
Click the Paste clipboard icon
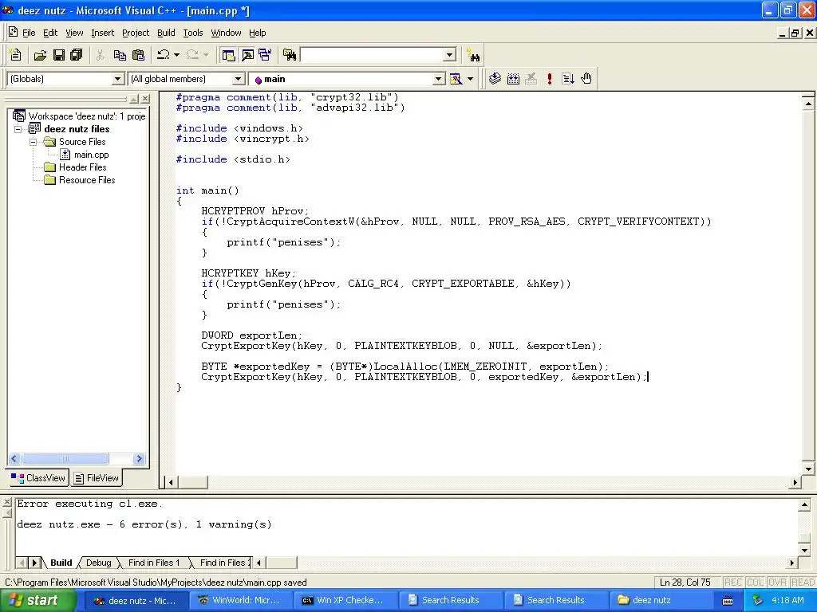point(138,55)
